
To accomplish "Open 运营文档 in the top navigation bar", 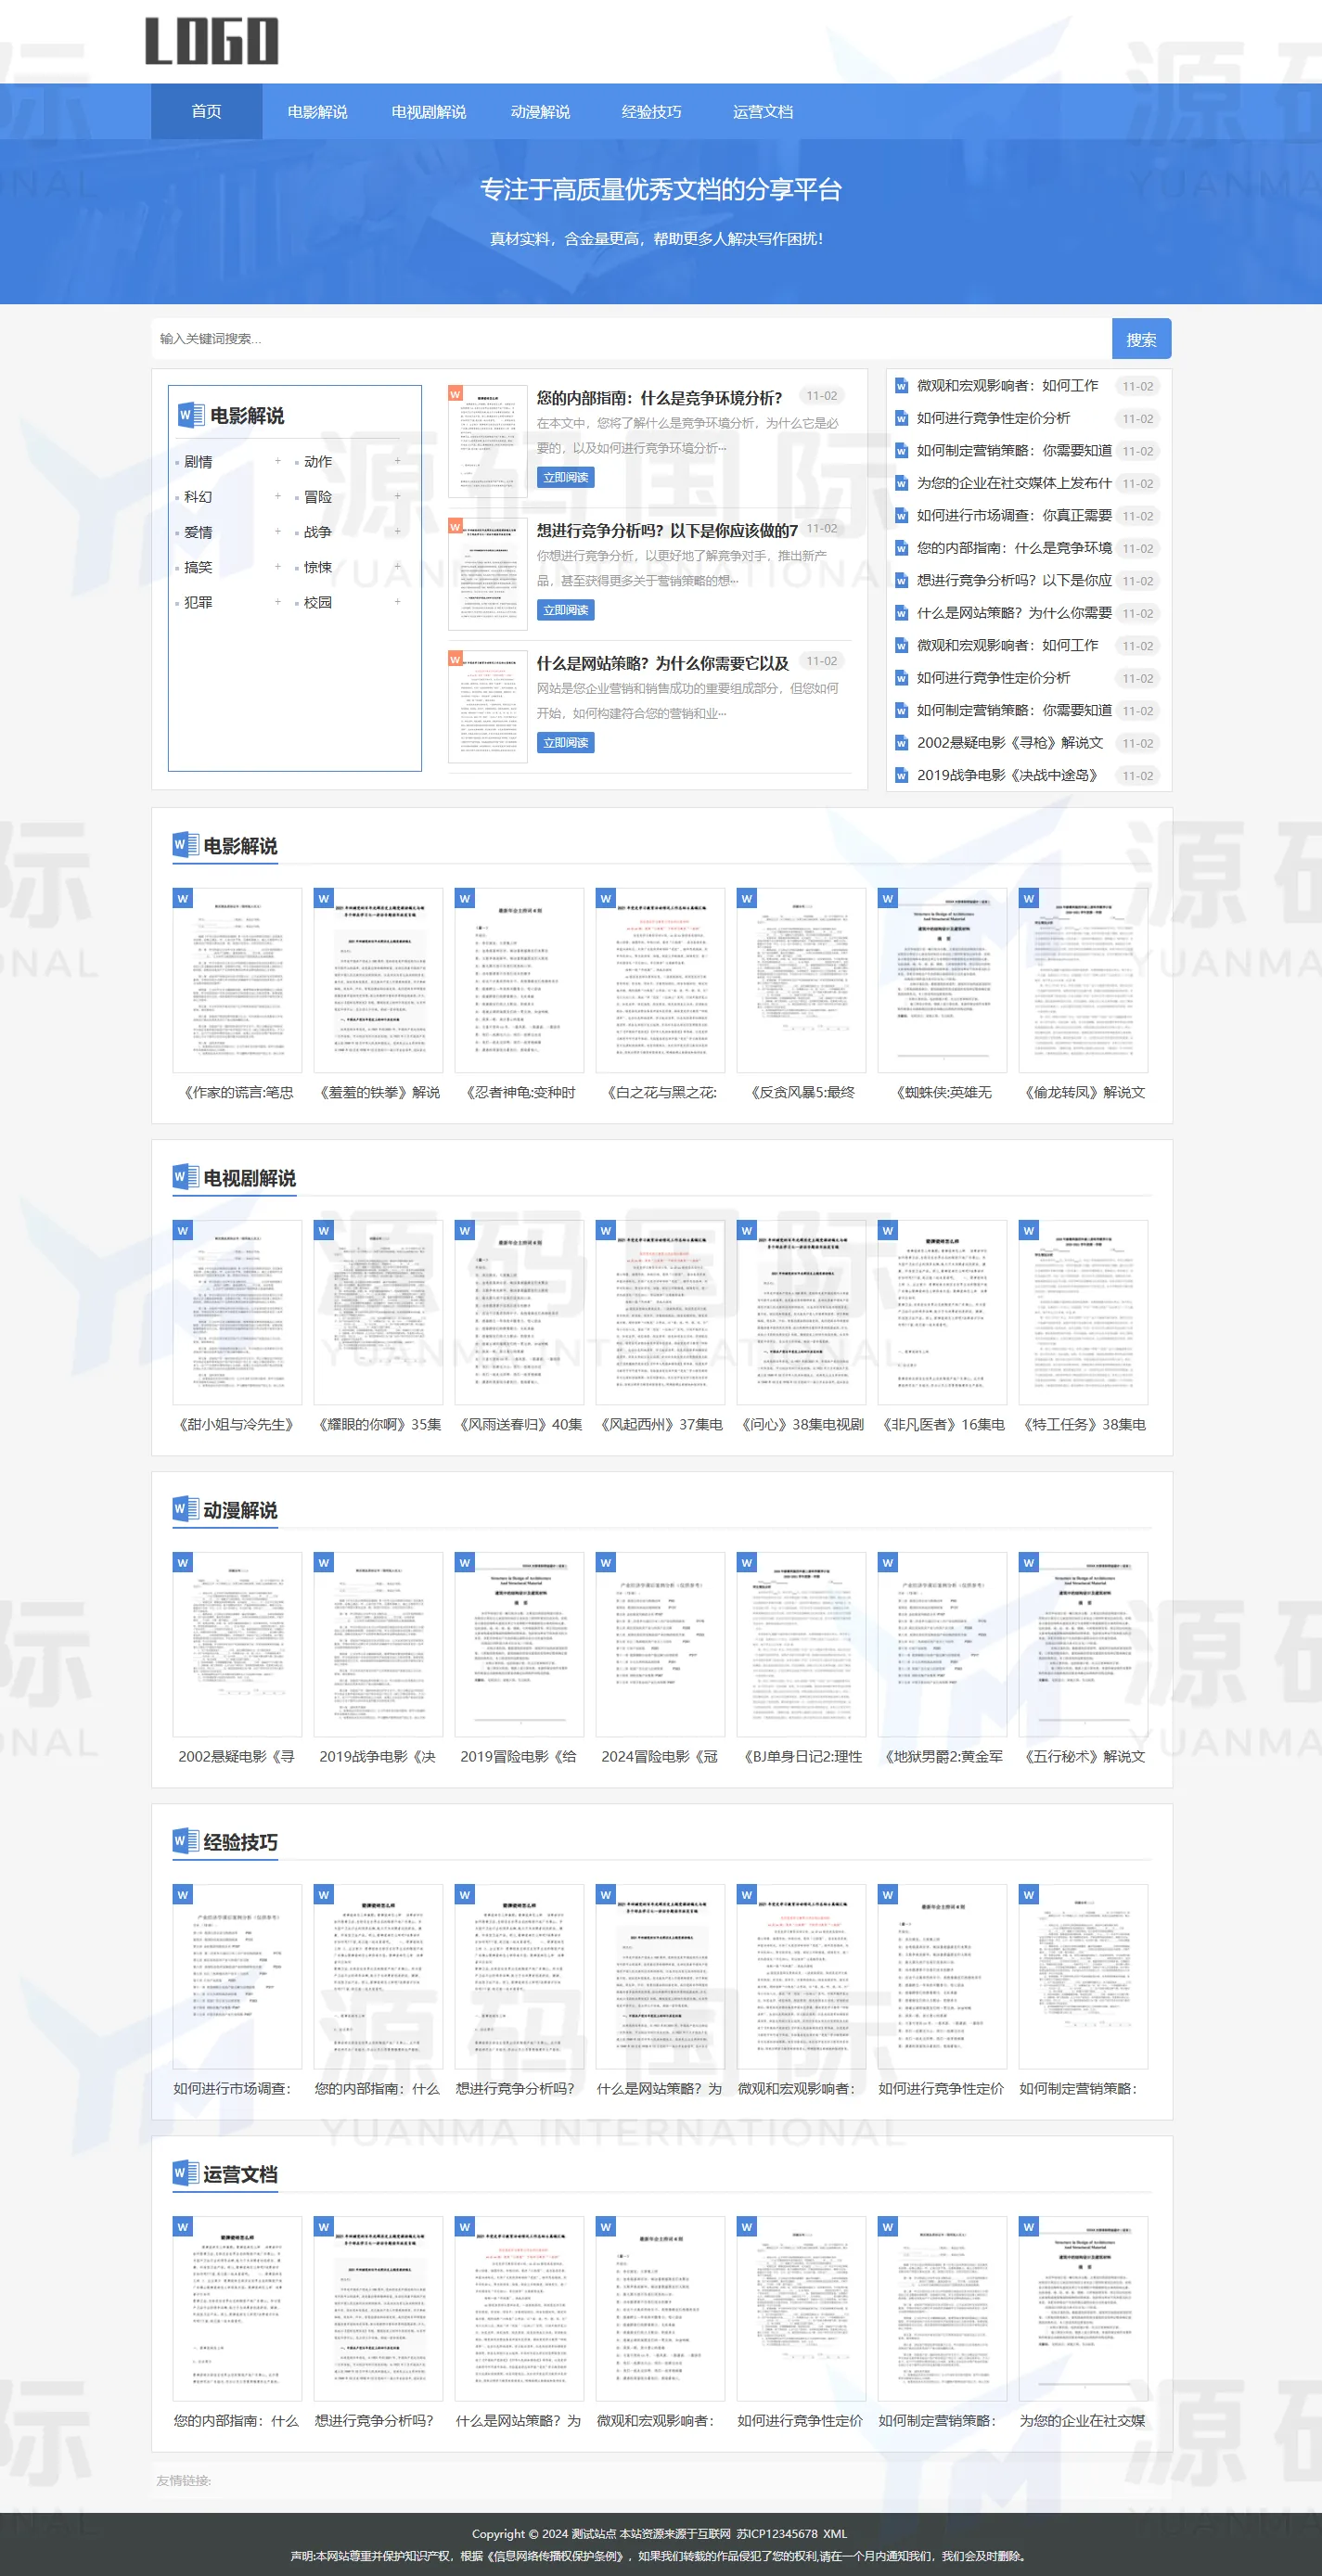I will 763,111.
